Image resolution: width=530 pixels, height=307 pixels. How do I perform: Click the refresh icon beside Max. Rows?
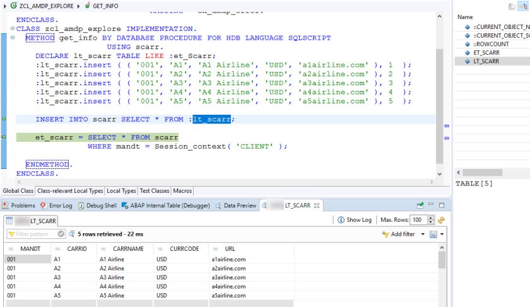(441, 220)
